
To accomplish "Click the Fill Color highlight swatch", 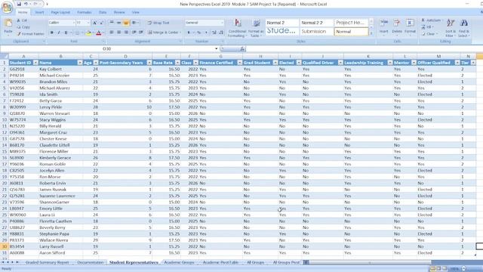I will 88,32.
